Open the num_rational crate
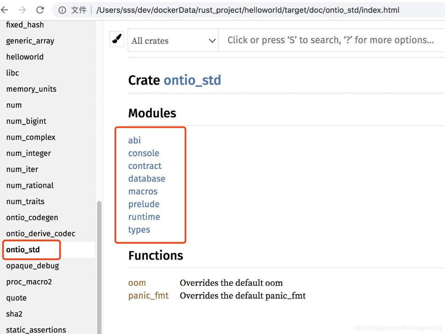 (30, 185)
